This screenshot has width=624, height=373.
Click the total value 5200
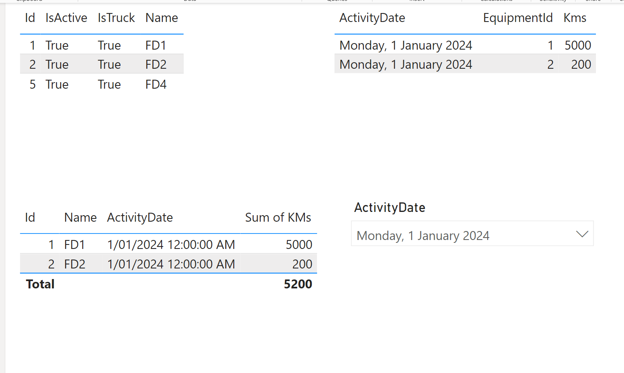(x=298, y=284)
